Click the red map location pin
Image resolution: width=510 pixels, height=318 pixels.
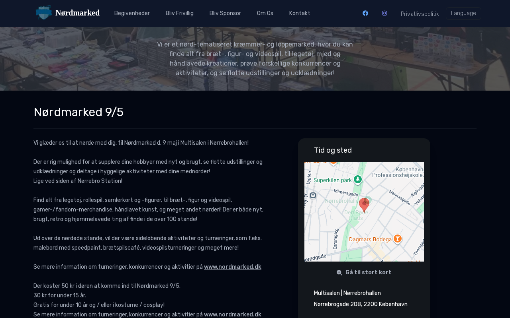coord(364,205)
